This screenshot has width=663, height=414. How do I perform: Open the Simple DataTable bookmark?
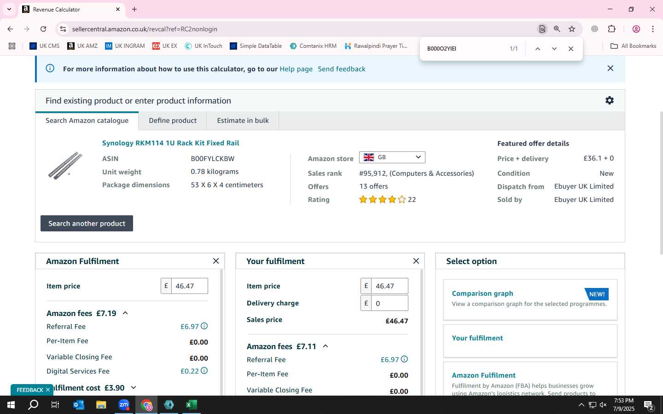click(256, 46)
